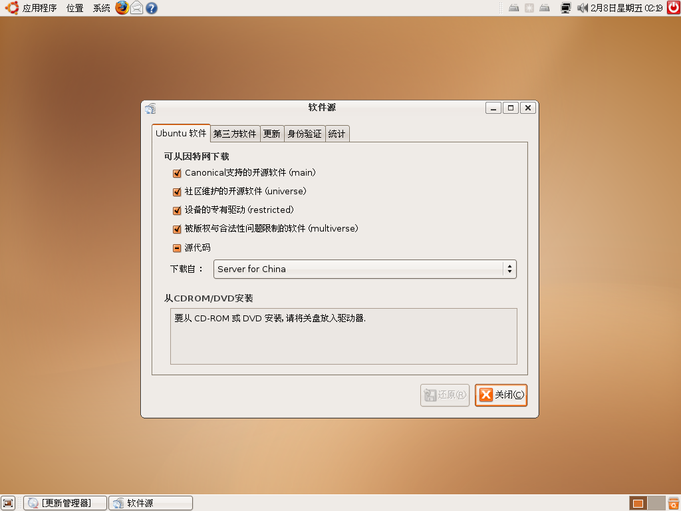This screenshot has width=681, height=511.
Task: Switch to the second workspace
Action: point(656,503)
